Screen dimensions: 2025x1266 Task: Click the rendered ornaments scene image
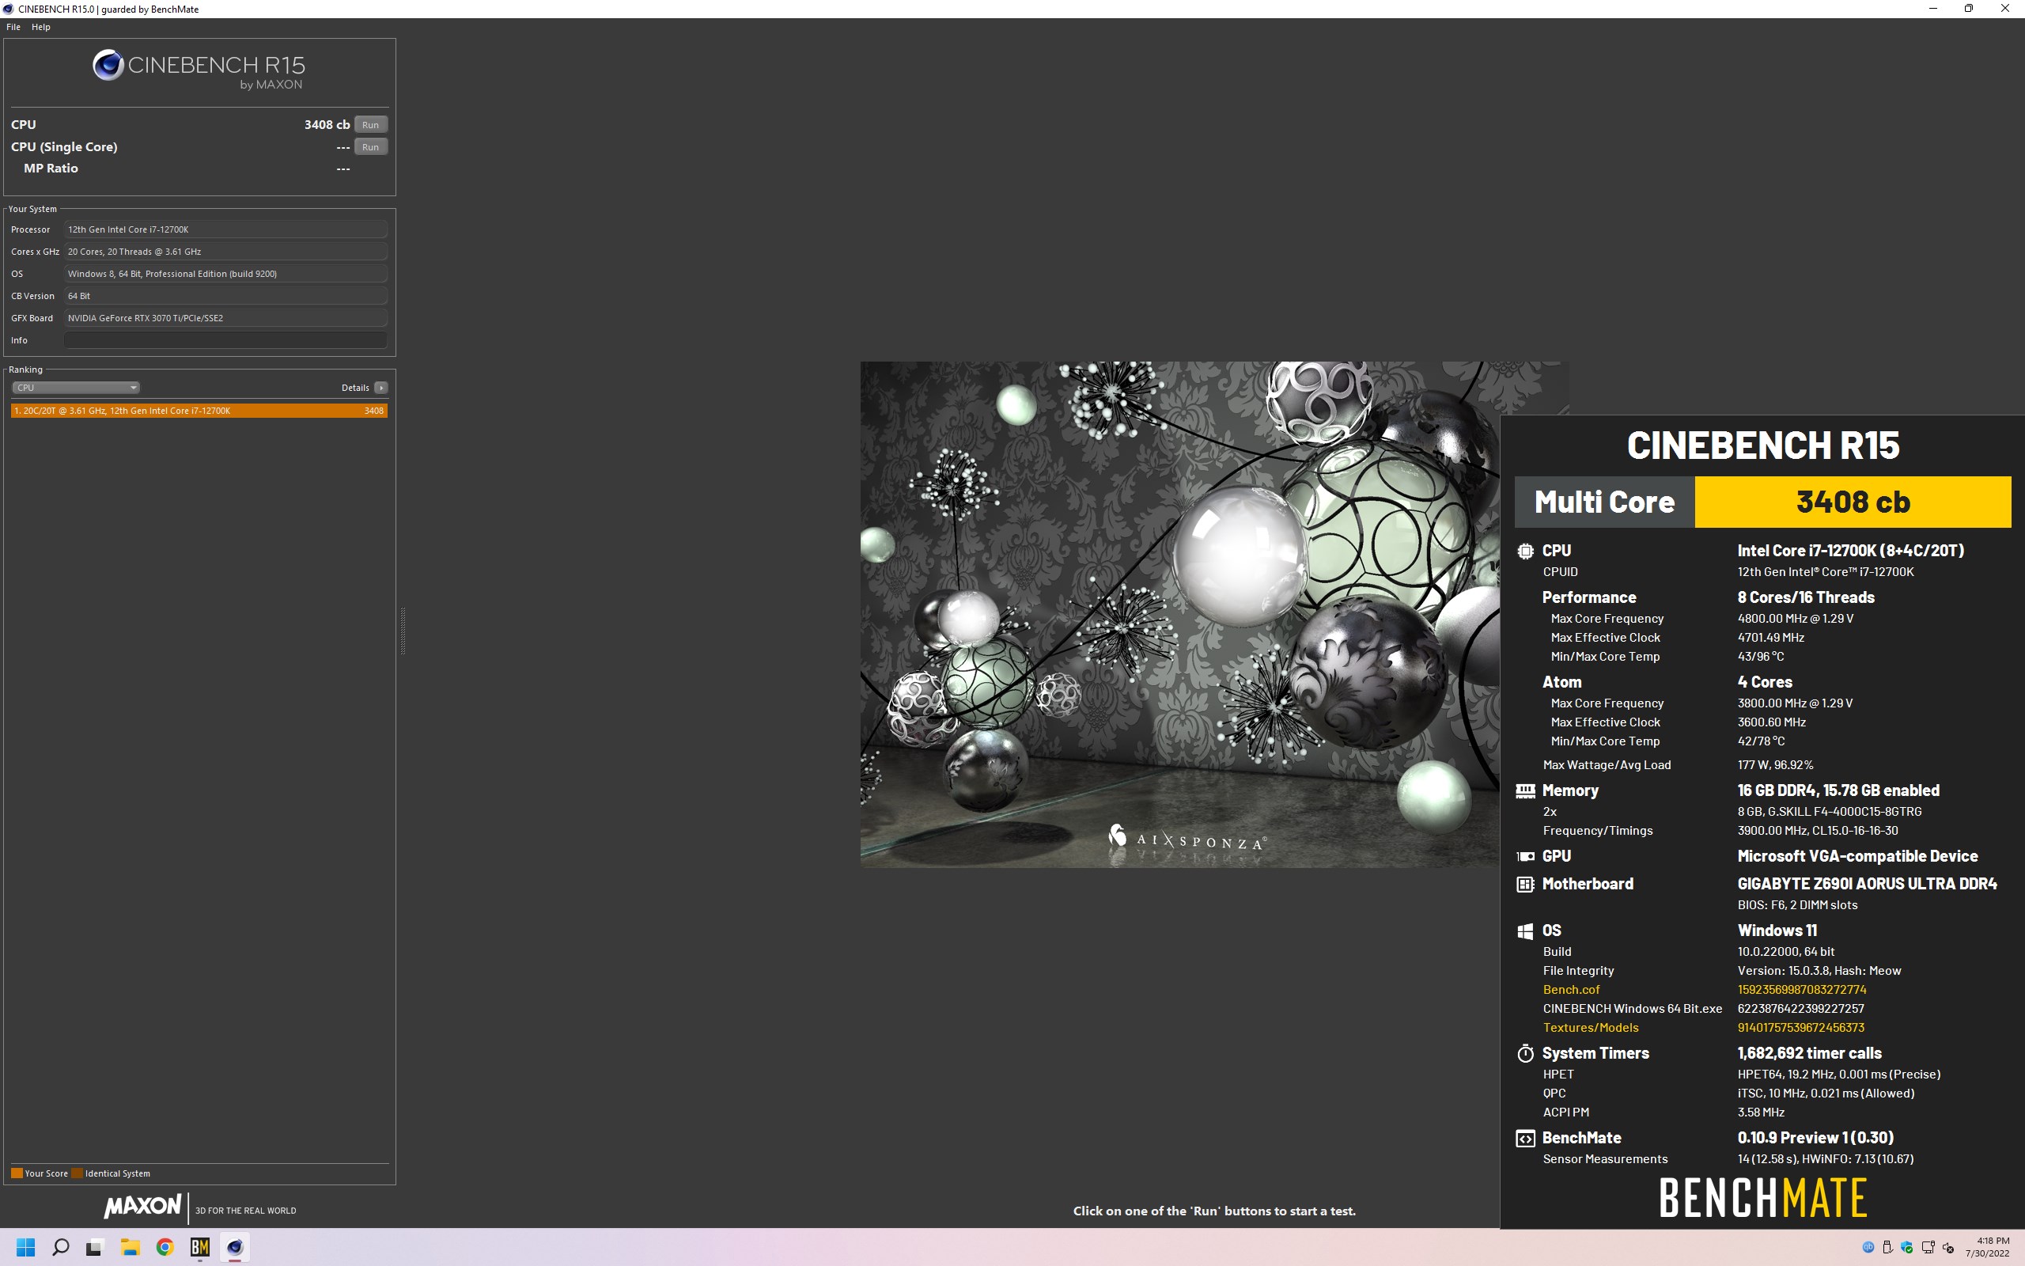(x=1179, y=614)
